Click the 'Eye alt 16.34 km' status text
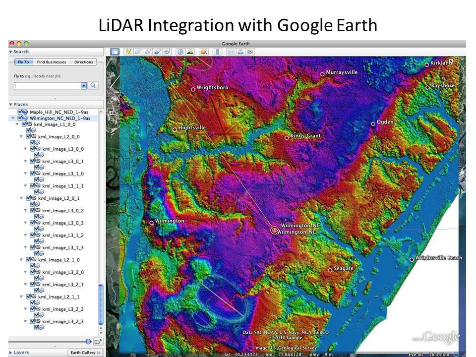This screenshot has height=357, width=476. pos(428,354)
